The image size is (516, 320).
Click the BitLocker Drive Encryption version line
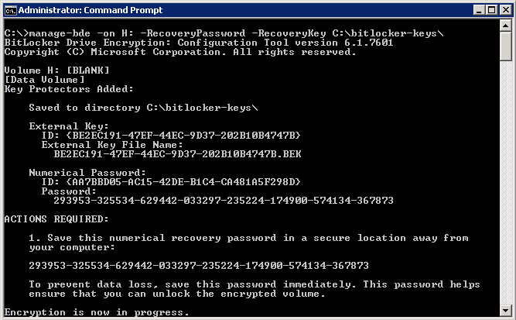(x=199, y=43)
